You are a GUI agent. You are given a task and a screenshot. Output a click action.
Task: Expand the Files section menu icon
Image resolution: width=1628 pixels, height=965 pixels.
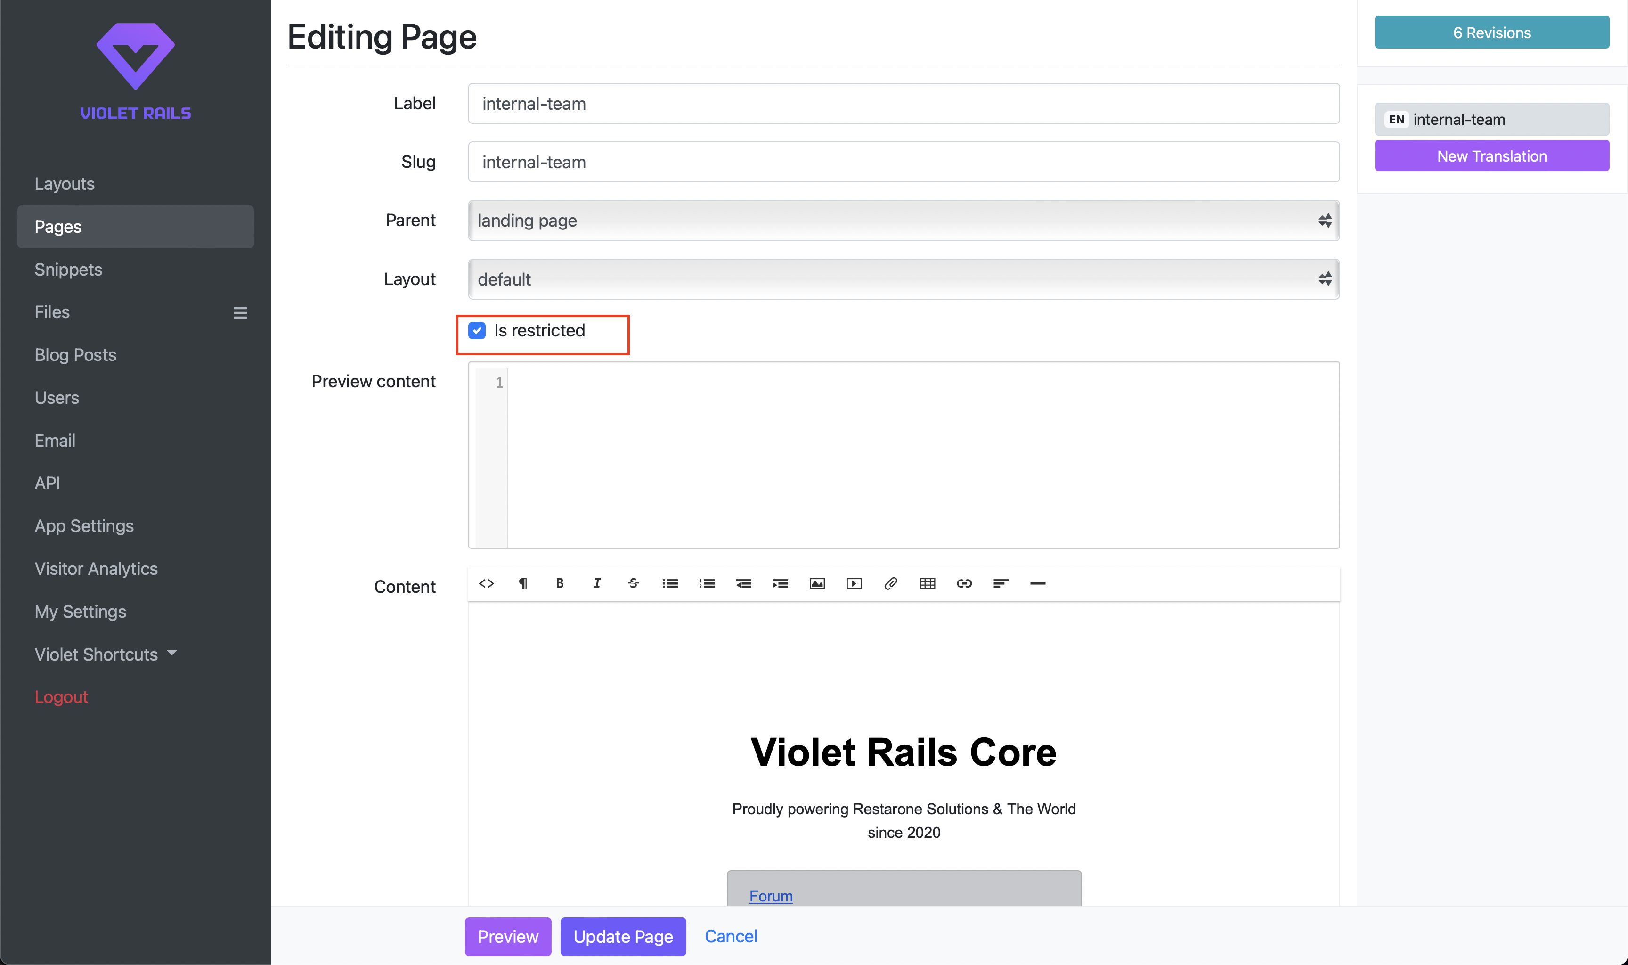click(x=240, y=313)
